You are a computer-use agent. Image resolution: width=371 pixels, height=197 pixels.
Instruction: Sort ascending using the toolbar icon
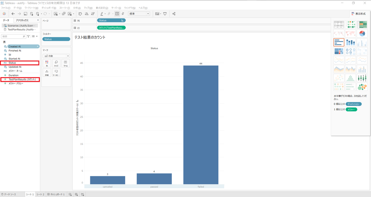pos(86,14)
